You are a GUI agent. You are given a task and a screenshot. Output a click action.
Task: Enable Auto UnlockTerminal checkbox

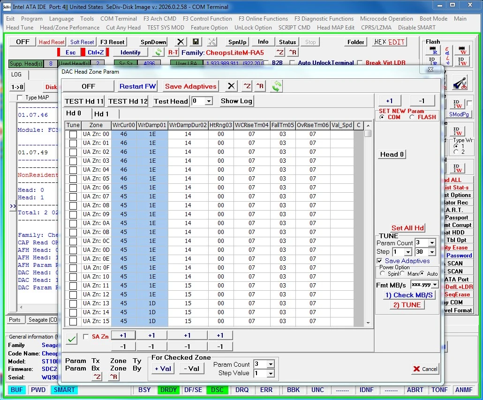[x=292, y=63]
